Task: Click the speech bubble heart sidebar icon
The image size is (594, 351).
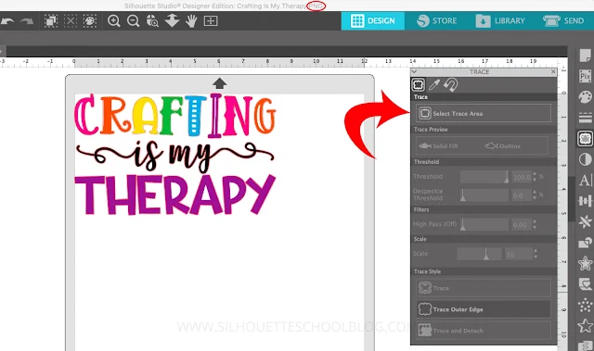Action: point(585,283)
